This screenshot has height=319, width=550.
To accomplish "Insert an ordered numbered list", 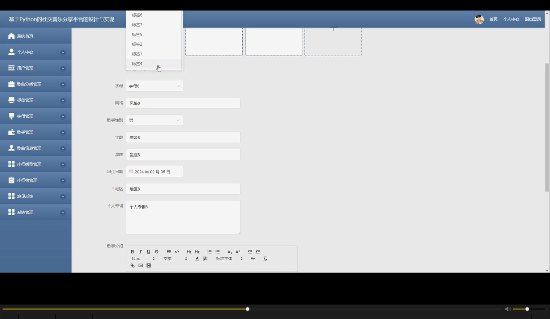I will (x=209, y=252).
